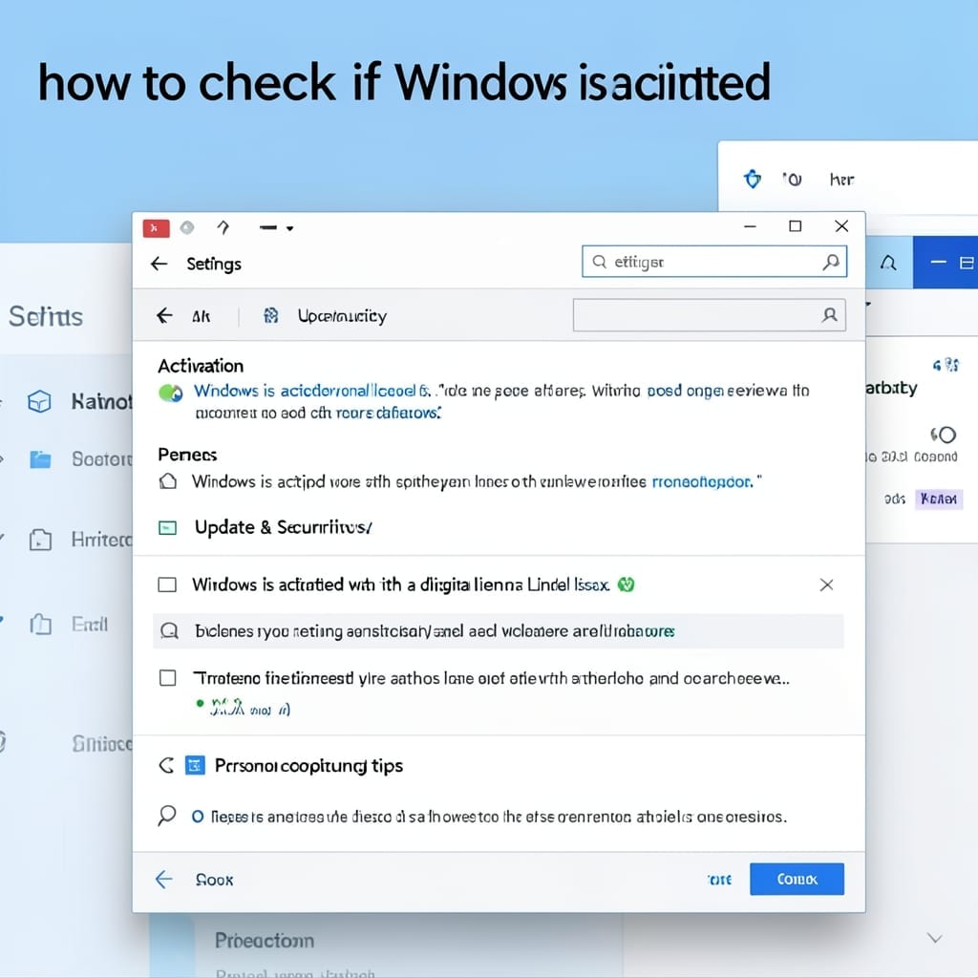Click the blue folder icon in the background sidebar
Screen dimensions: 978x978
40,459
